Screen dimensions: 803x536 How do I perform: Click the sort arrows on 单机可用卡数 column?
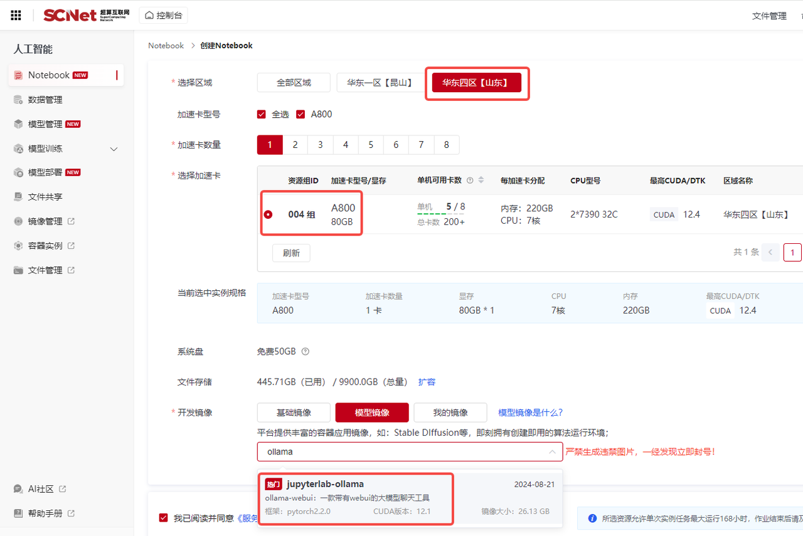tap(481, 181)
